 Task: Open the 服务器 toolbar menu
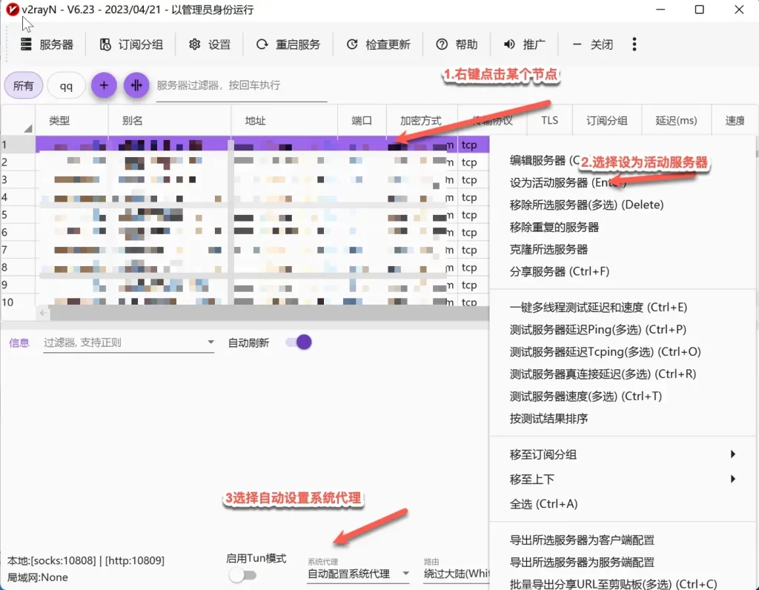47,44
